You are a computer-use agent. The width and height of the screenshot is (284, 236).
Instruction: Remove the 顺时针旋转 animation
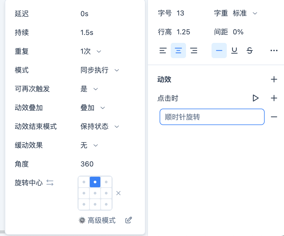274,117
